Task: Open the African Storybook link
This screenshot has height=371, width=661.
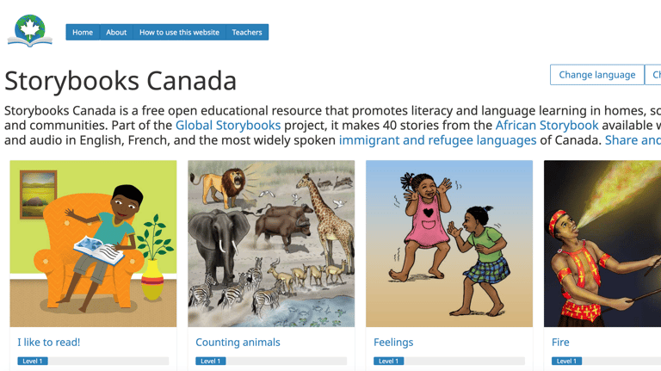Action: click(547, 125)
